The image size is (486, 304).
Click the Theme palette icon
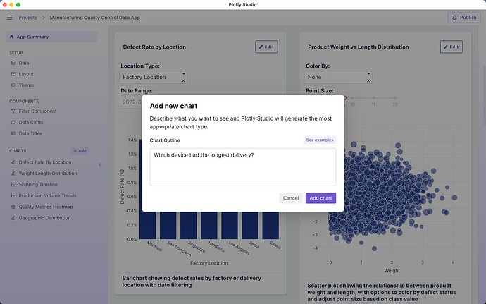pos(13,85)
